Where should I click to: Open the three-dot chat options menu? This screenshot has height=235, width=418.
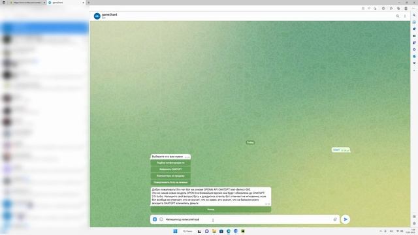pos(405,16)
